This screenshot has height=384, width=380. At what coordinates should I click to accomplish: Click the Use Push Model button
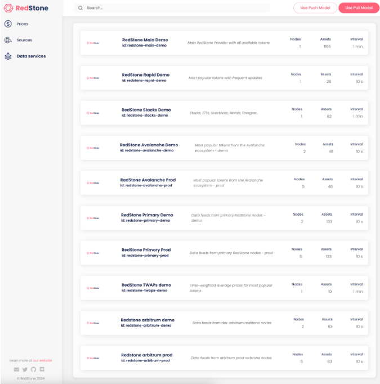point(315,8)
